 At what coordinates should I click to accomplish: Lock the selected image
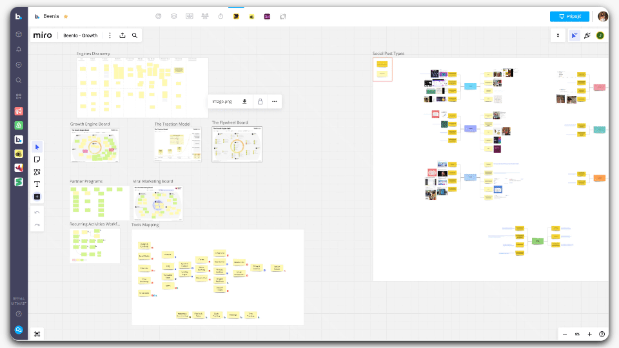(260, 101)
